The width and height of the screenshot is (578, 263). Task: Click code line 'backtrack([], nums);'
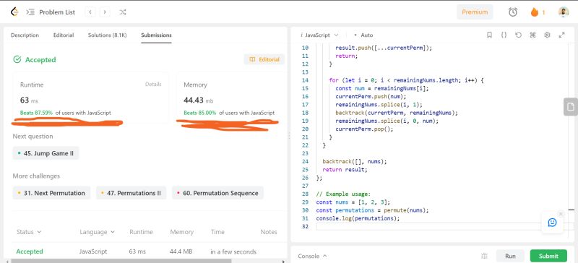(x=354, y=162)
